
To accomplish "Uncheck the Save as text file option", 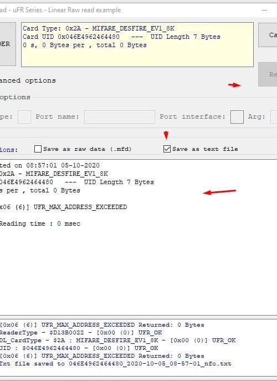I will [x=167, y=149].
